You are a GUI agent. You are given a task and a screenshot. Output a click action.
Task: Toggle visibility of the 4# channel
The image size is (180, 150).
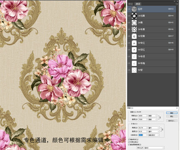tap(129, 36)
